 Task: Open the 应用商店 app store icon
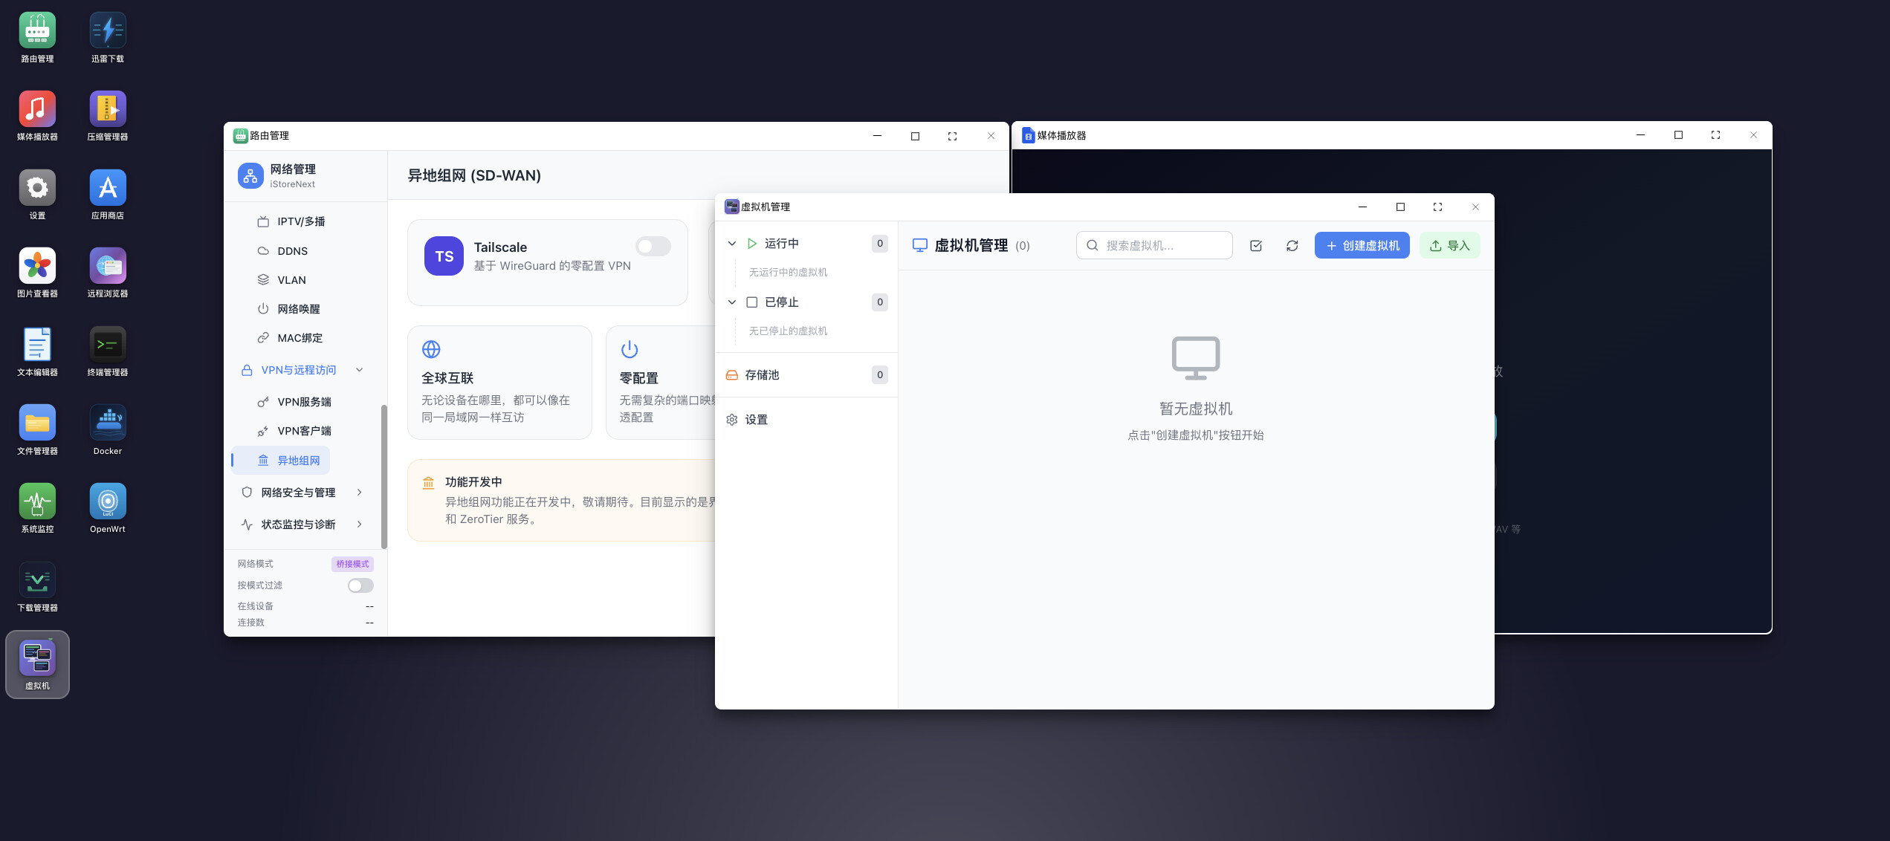click(107, 188)
